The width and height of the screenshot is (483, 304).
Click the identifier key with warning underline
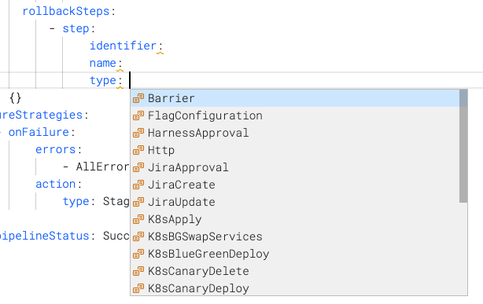pos(123,46)
